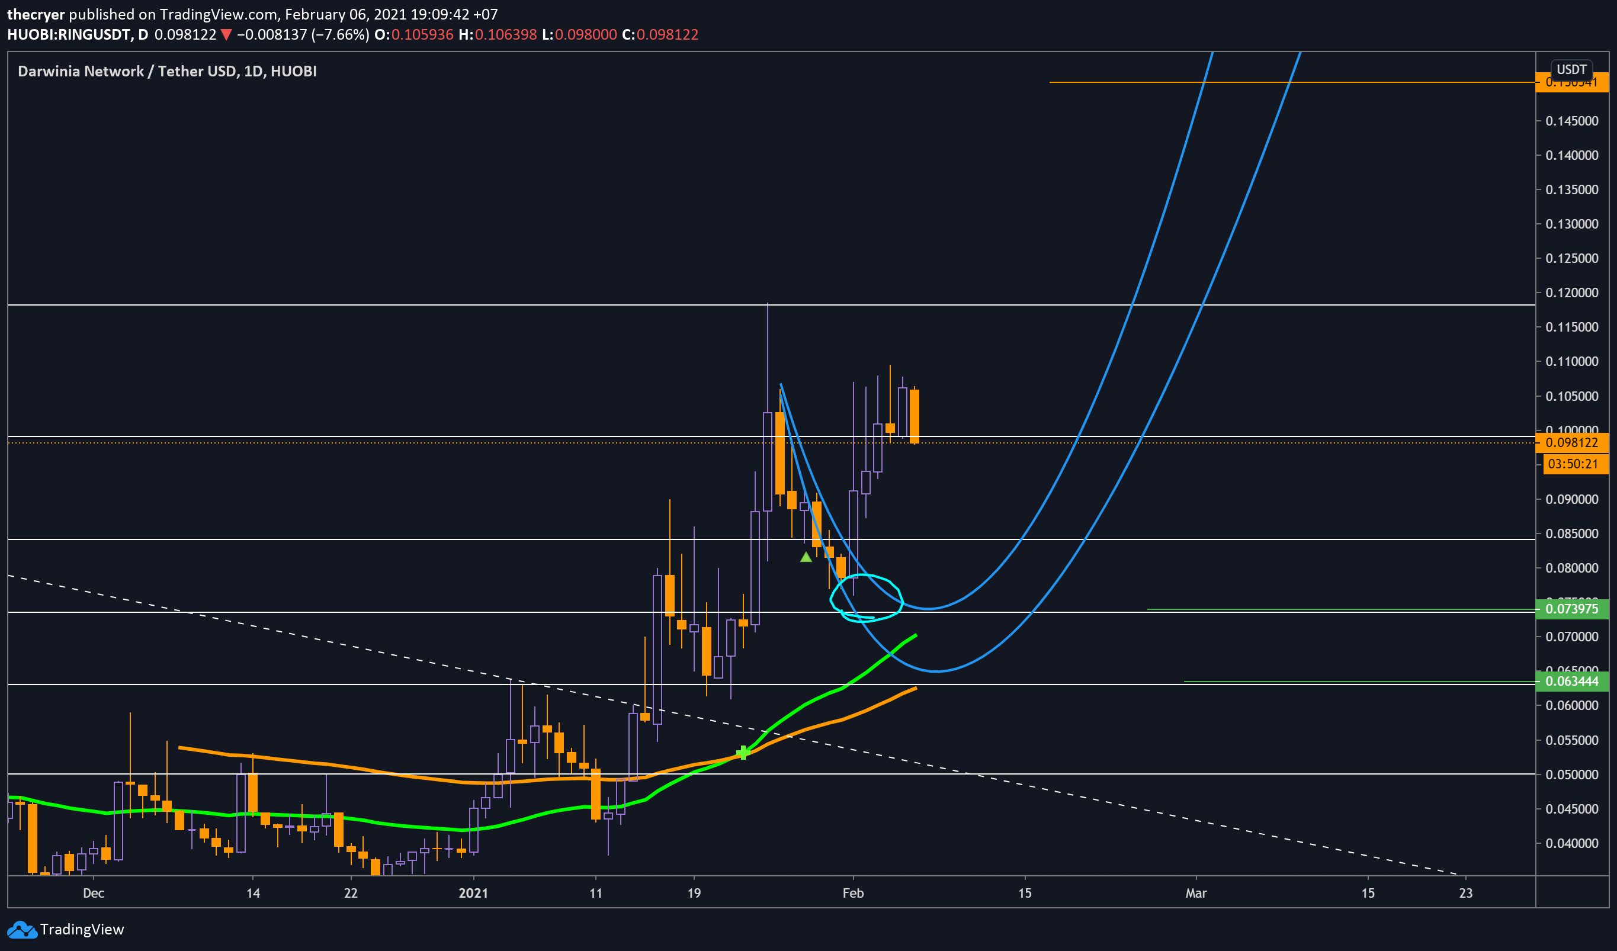Click the TradingView cloud logo icon

click(x=22, y=930)
